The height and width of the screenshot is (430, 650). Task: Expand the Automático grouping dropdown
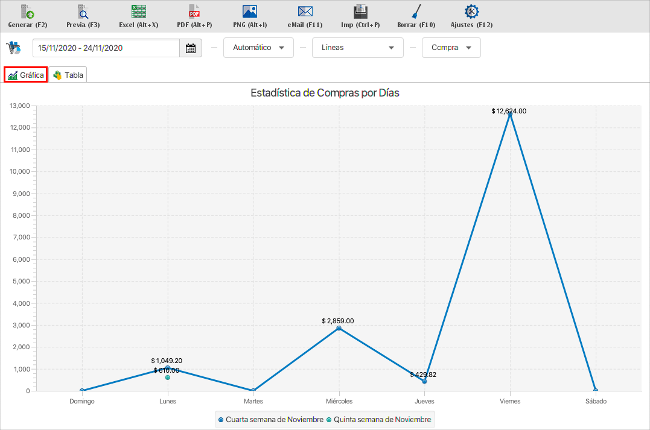(x=258, y=48)
